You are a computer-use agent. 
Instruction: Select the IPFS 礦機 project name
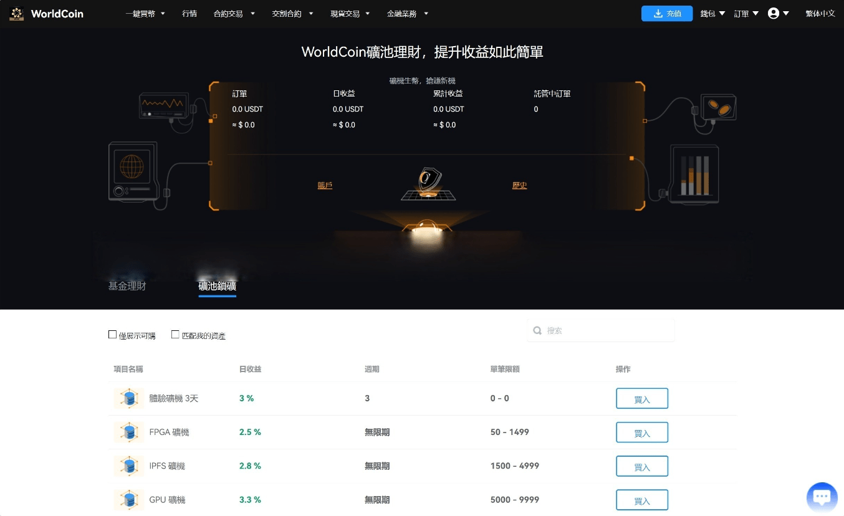pyautogui.click(x=168, y=466)
